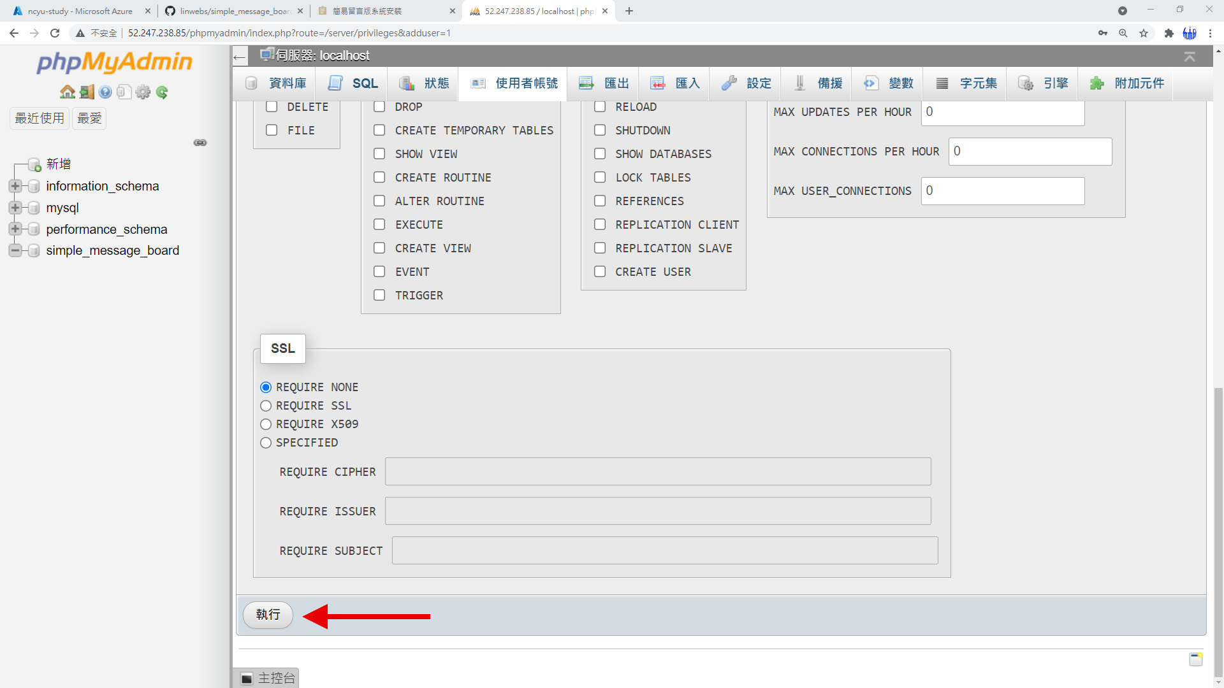1224x688 pixels.
Task: Open navigation panel settings gear icon
Action: pyautogui.click(x=143, y=92)
